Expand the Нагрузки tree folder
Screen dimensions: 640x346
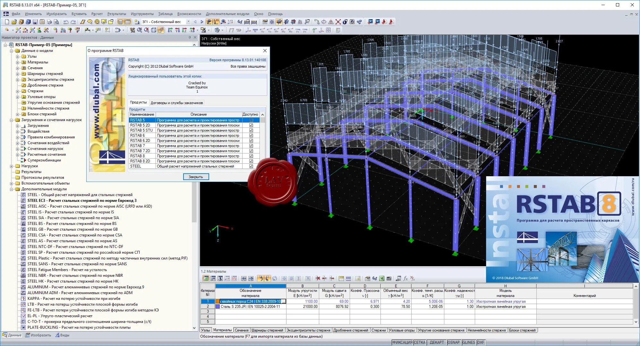pos(12,166)
